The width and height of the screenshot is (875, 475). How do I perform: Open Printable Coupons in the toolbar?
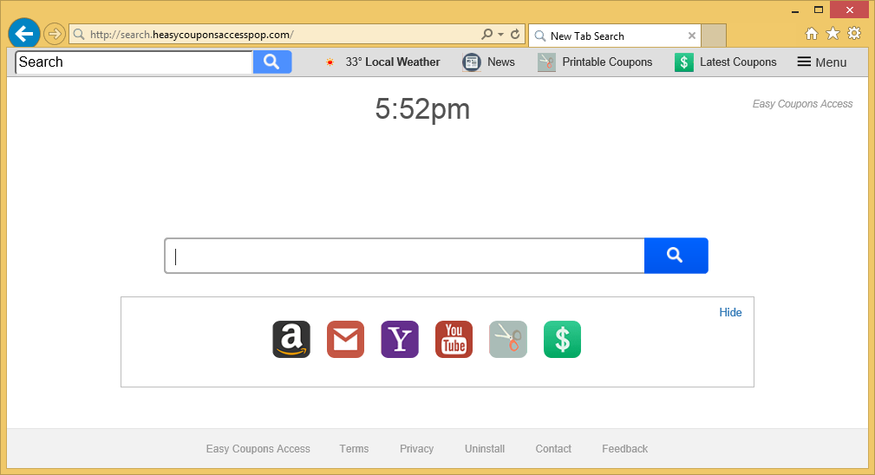(595, 62)
